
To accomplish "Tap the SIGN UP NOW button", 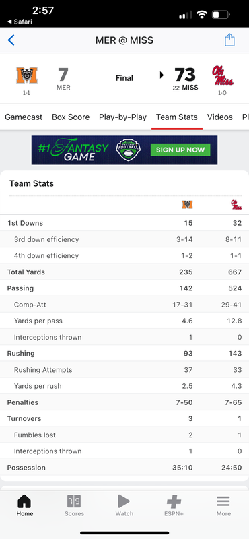I will pos(180,150).
